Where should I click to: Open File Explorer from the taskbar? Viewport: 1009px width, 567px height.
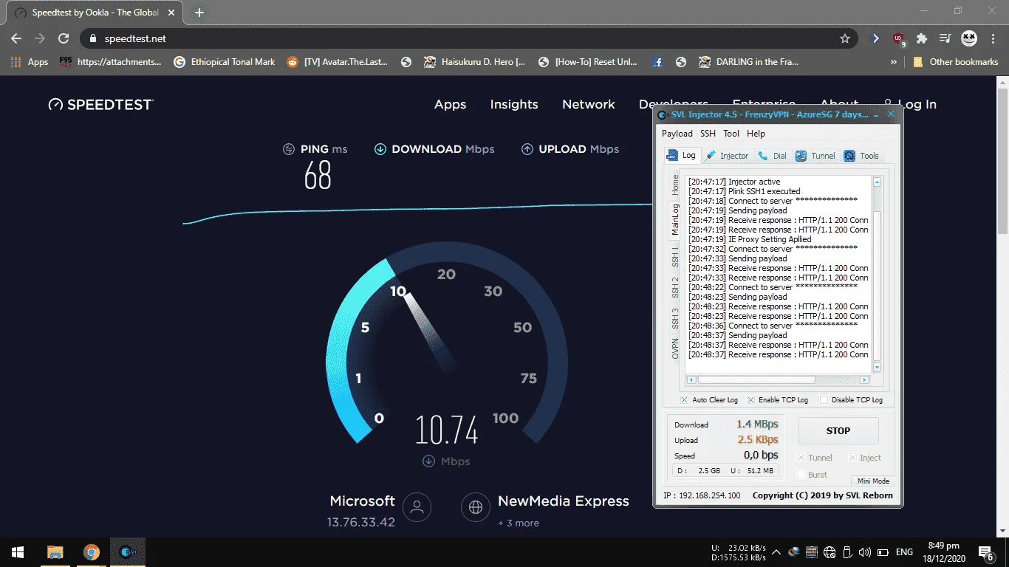click(x=55, y=552)
